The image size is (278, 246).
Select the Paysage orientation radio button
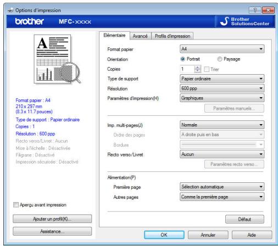(219, 59)
